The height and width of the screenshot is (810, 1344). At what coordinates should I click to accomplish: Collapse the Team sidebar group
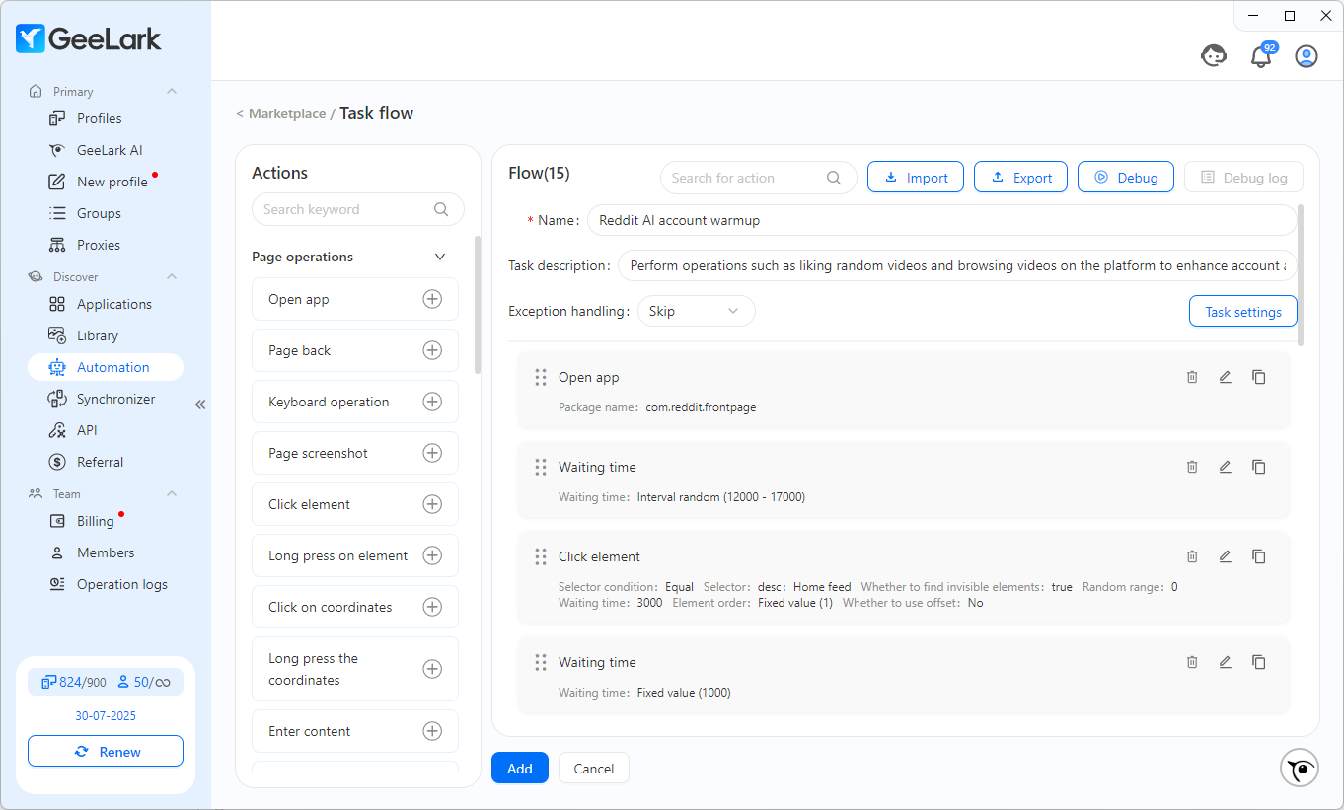pyautogui.click(x=172, y=493)
